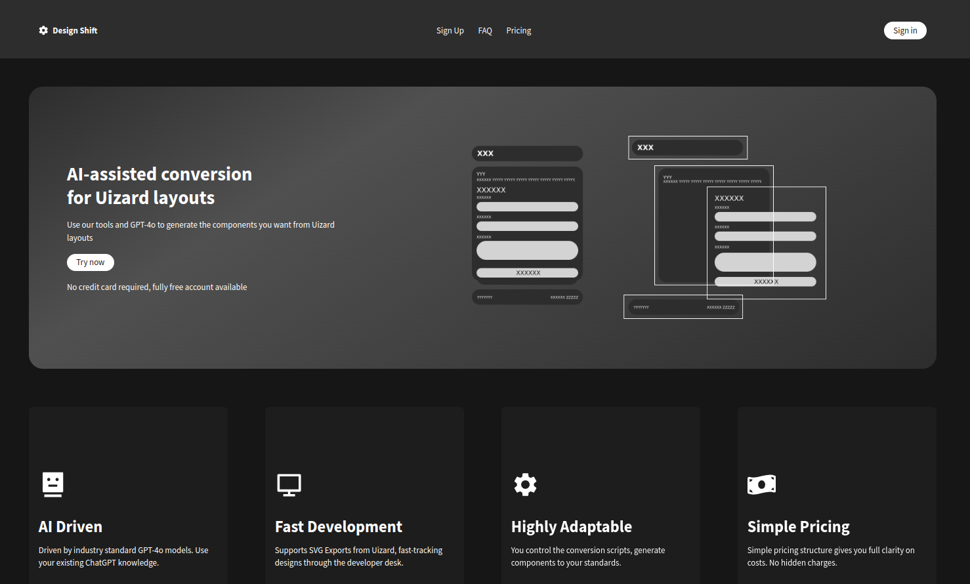The image size is (970, 584).
Task: Click the XXXXXX label inside the dark mockup
Action: tap(490, 190)
